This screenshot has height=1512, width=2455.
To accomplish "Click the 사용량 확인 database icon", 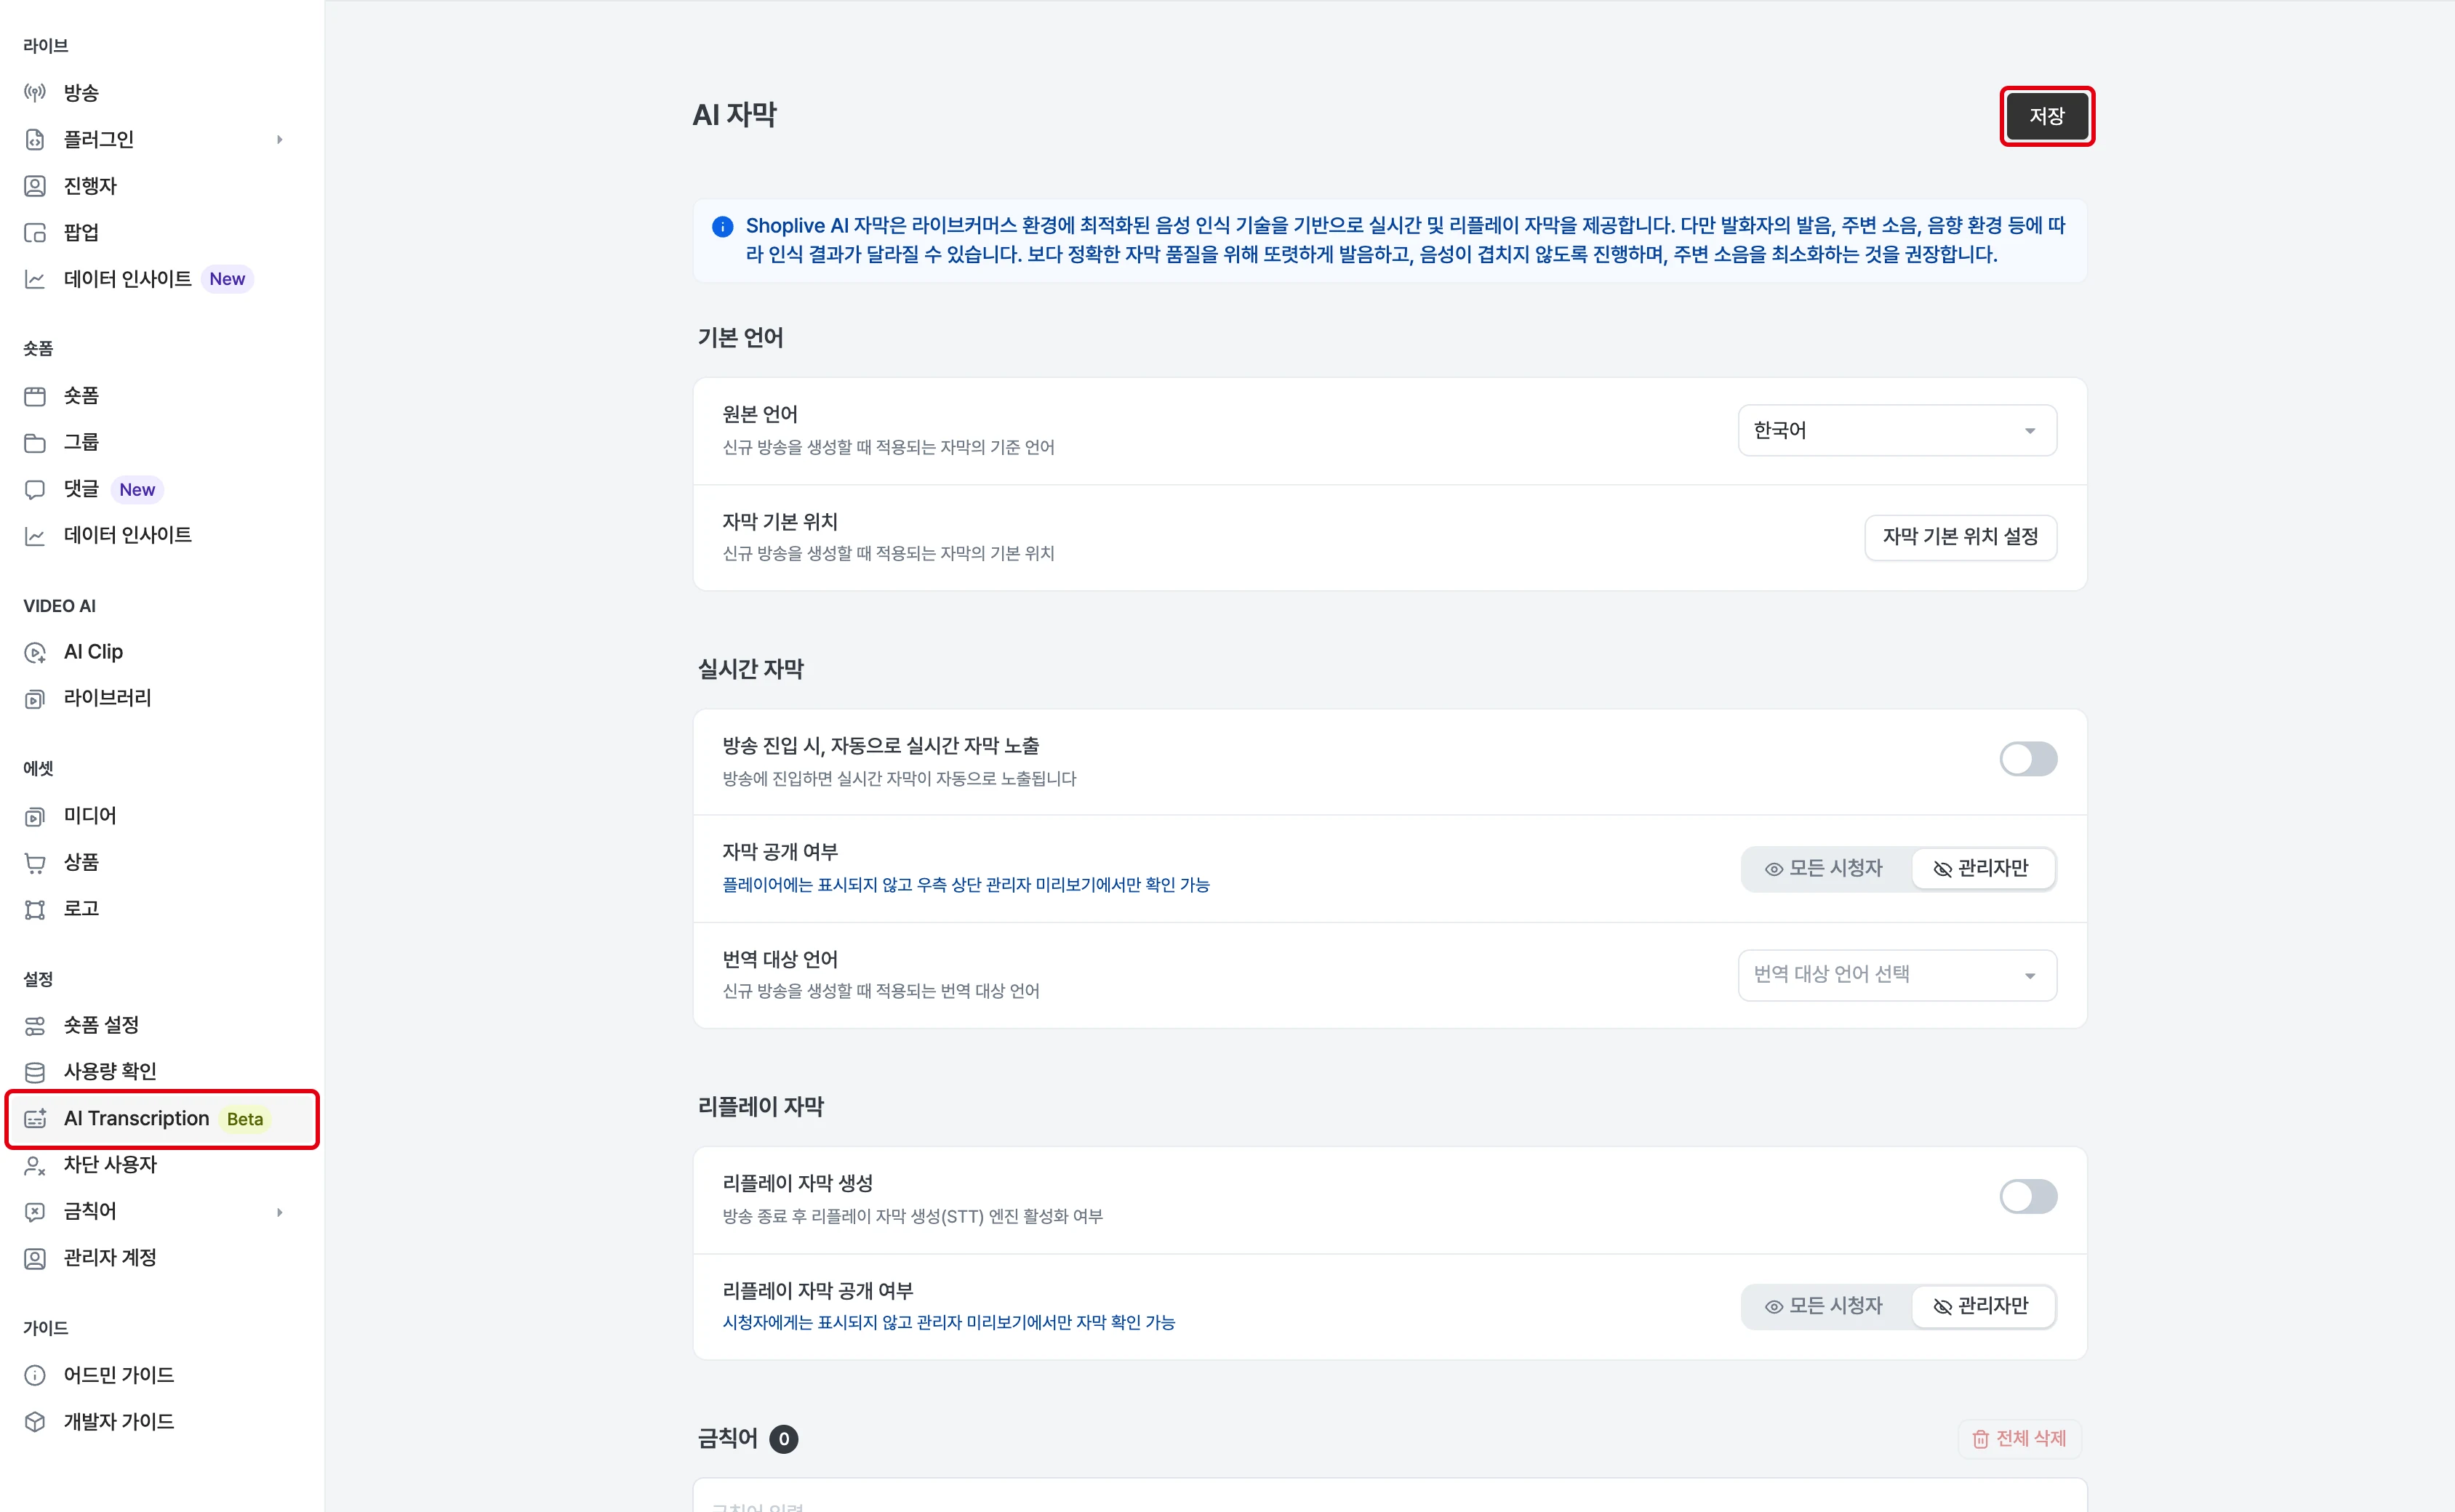I will point(35,1072).
